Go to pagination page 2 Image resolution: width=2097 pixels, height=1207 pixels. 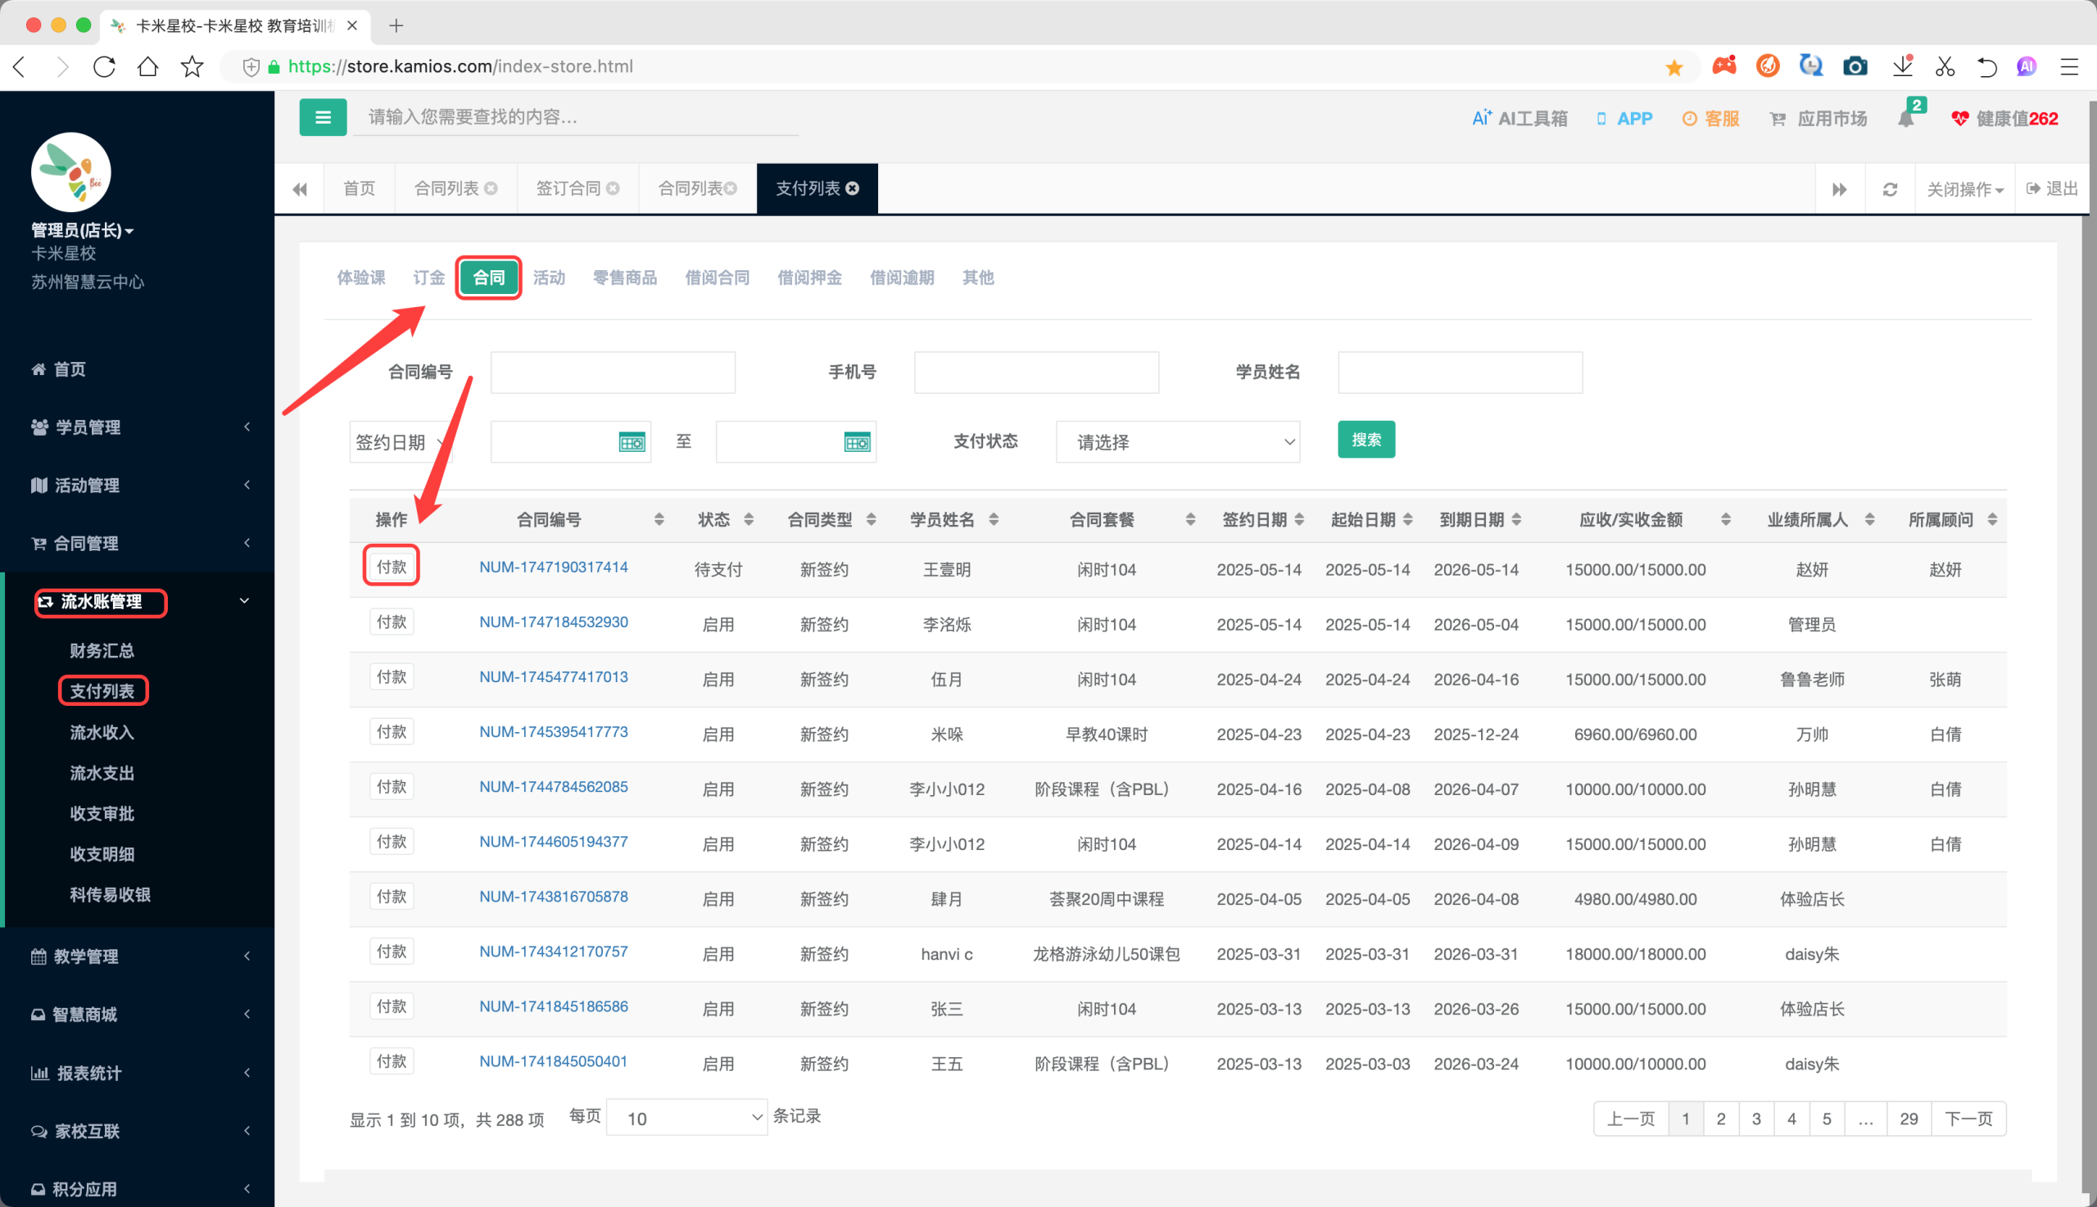coord(1720,1119)
